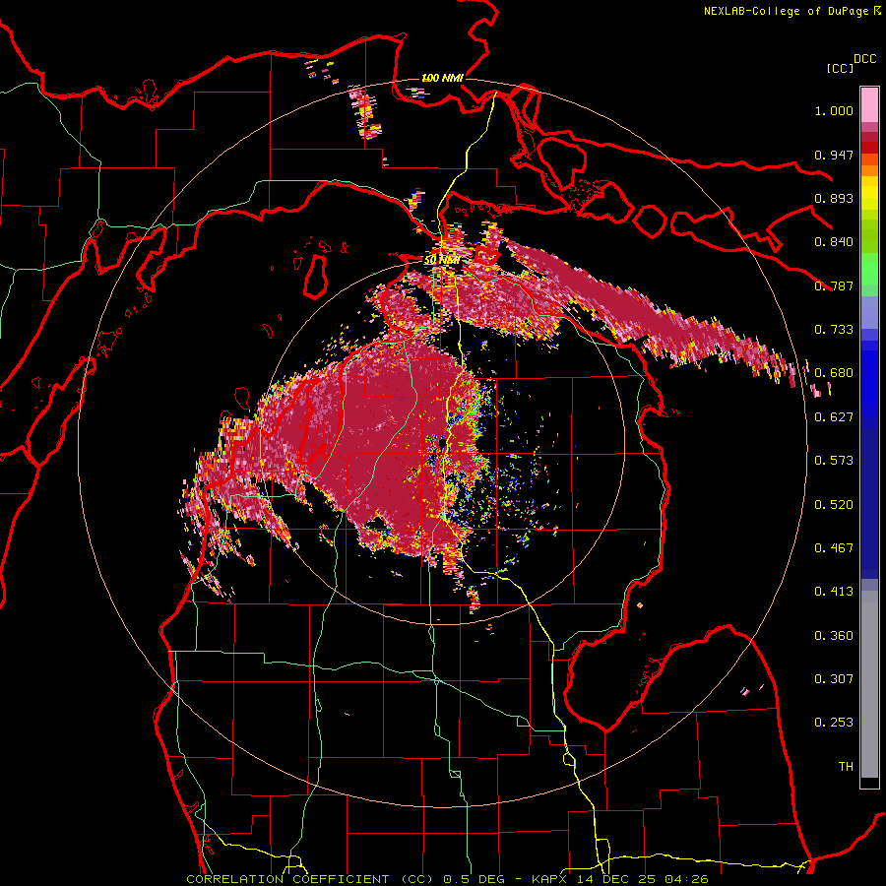The image size is (886, 886).
Task: Click the TH threshold label in legend
Action: tap(846, 767)
